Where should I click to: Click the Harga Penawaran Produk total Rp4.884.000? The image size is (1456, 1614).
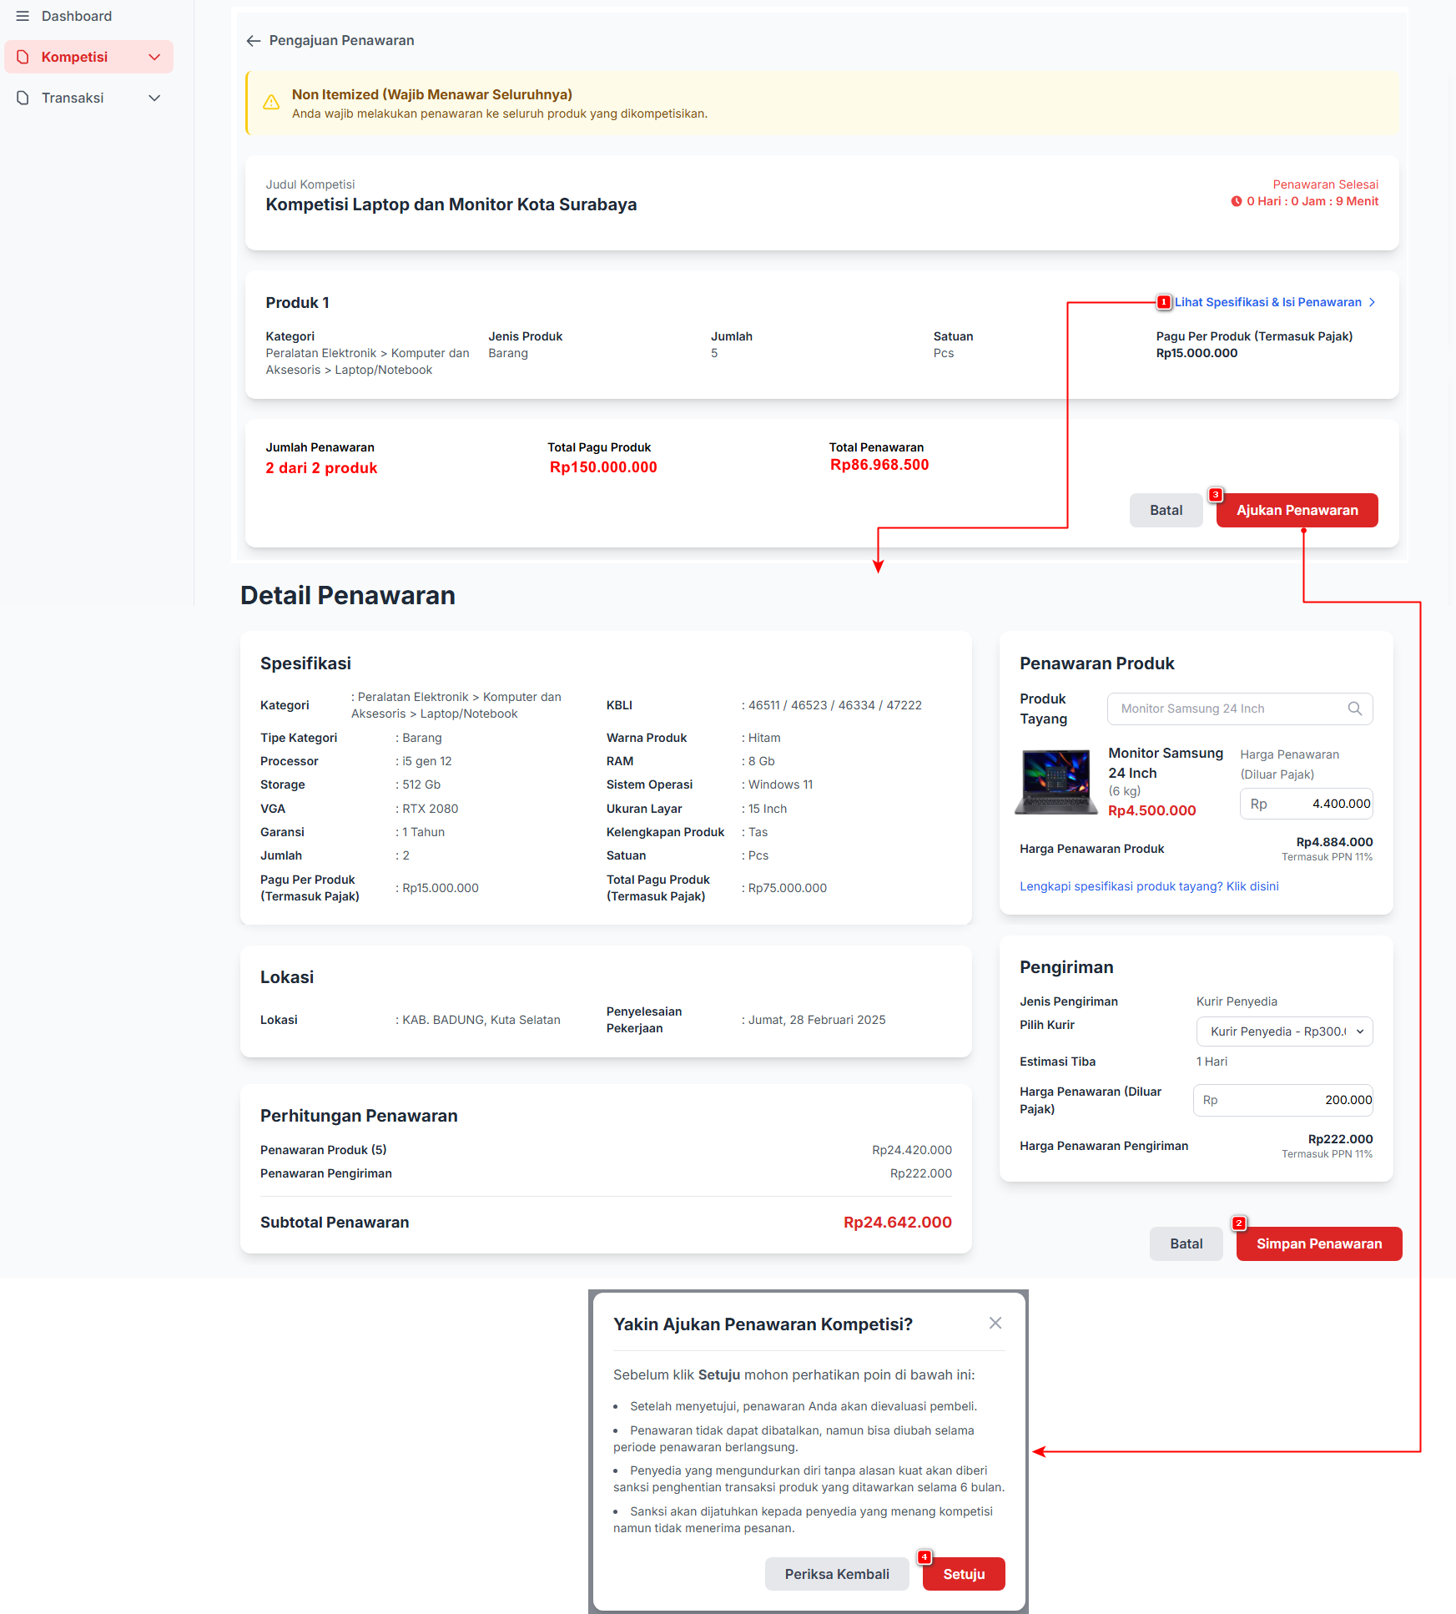pos(1334,842)
